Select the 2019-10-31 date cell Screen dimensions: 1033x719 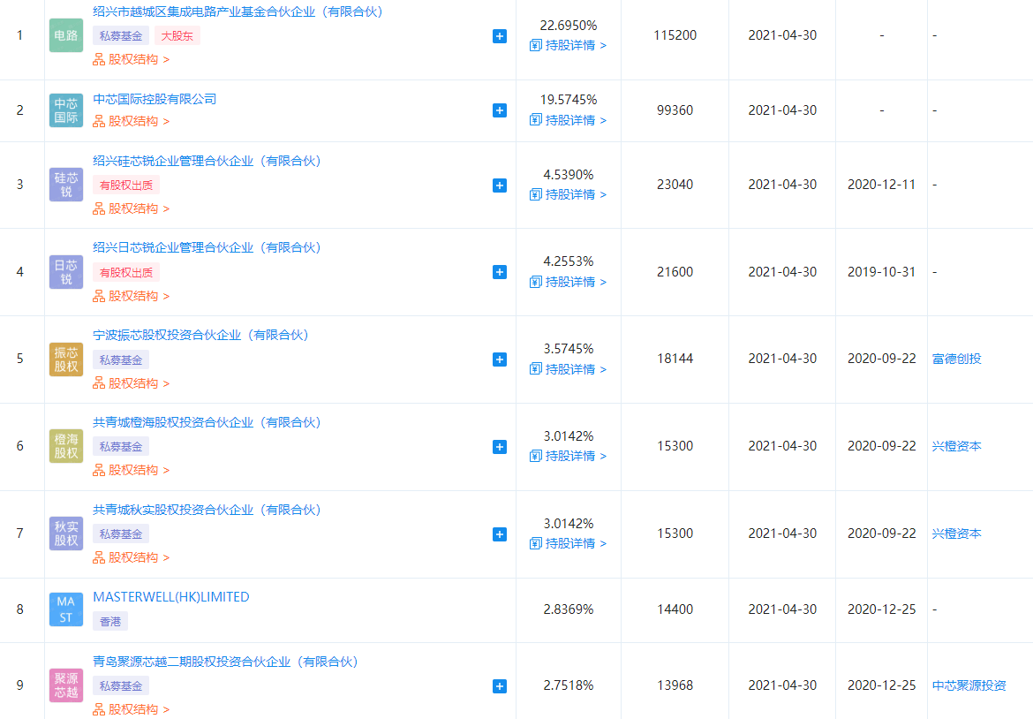coord(881,271)
